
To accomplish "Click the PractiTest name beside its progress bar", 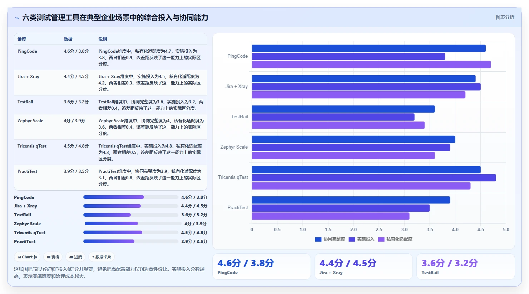I will [x=25, y=242].
